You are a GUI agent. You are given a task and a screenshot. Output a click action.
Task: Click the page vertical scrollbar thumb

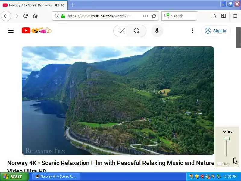[x=238, y=37]
